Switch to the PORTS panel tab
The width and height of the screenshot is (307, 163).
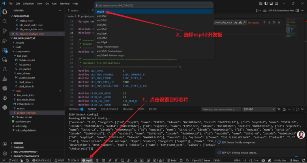pyautogui.click(x=141, y=109)
